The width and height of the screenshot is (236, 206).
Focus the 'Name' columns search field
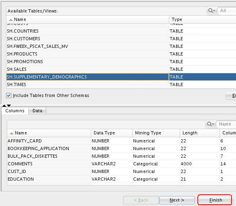coord(226,124)
